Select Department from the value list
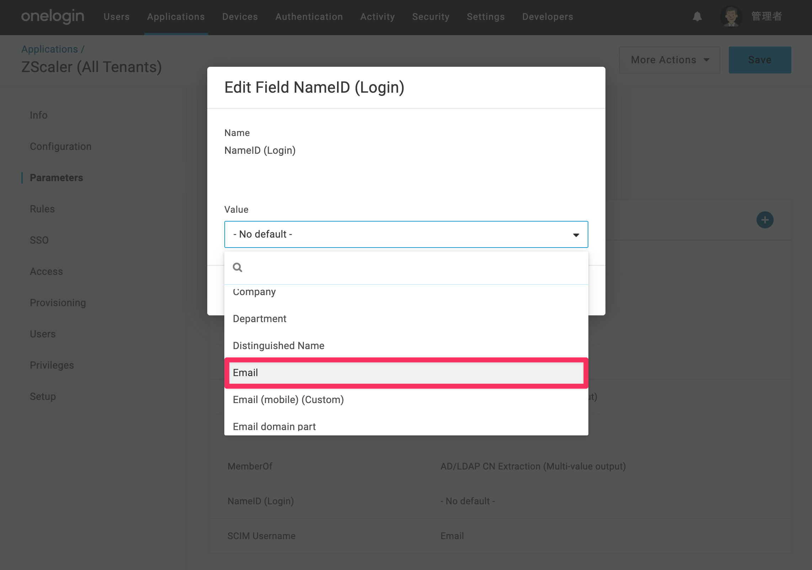This screenshot has height=570, width=812. point(406,319)
